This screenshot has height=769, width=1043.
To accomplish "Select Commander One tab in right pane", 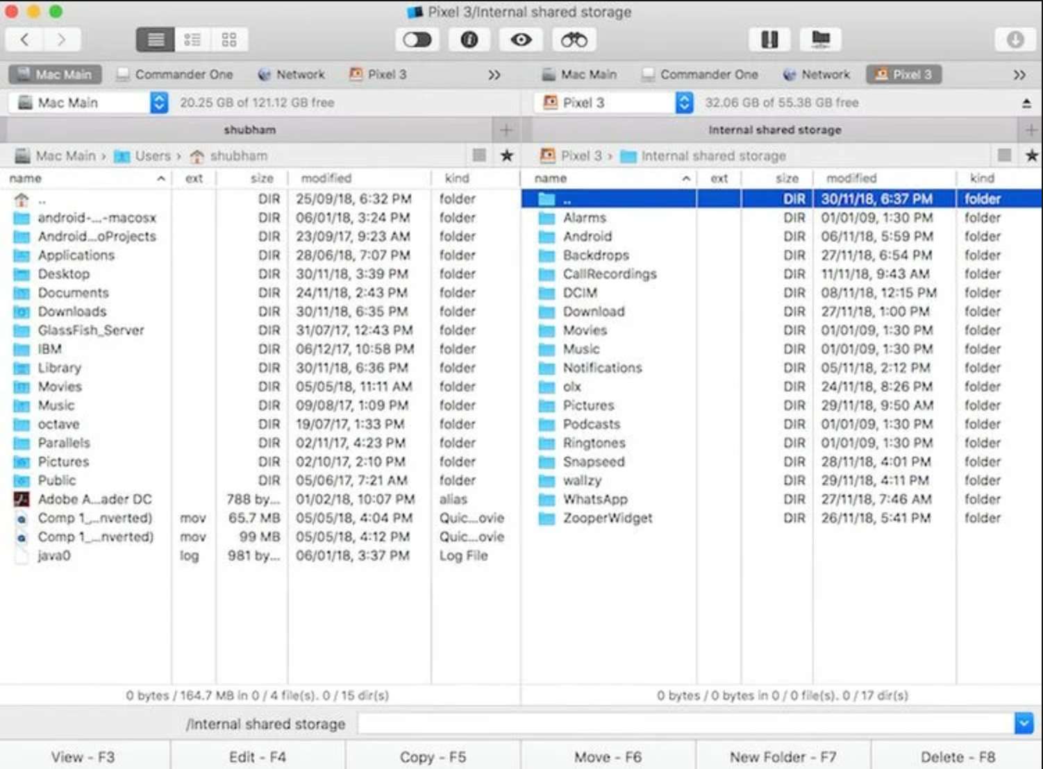I will click(x=700, y=74).
